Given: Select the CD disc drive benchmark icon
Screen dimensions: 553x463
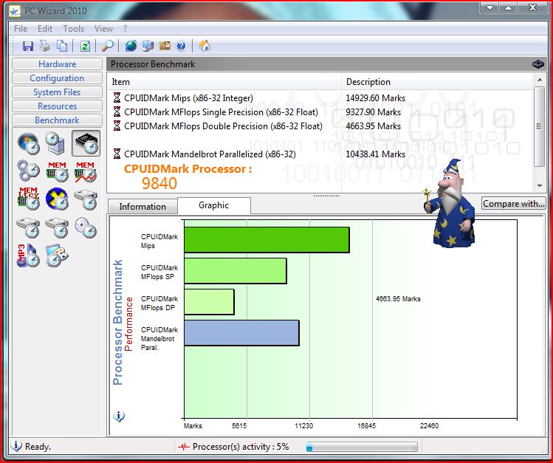Looking at the screenshot, I should coord(86,227).
